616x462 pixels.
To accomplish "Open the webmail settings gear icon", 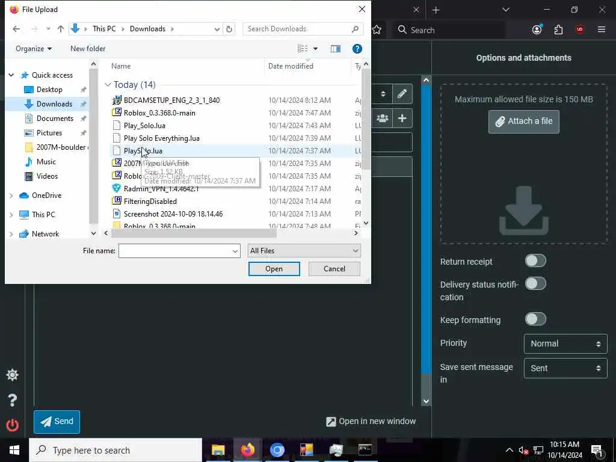I will tap(13, 375).
